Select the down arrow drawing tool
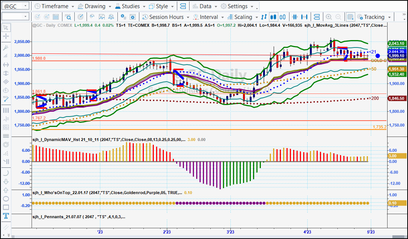Screen dimensions: 408x239 coord(6,181)
